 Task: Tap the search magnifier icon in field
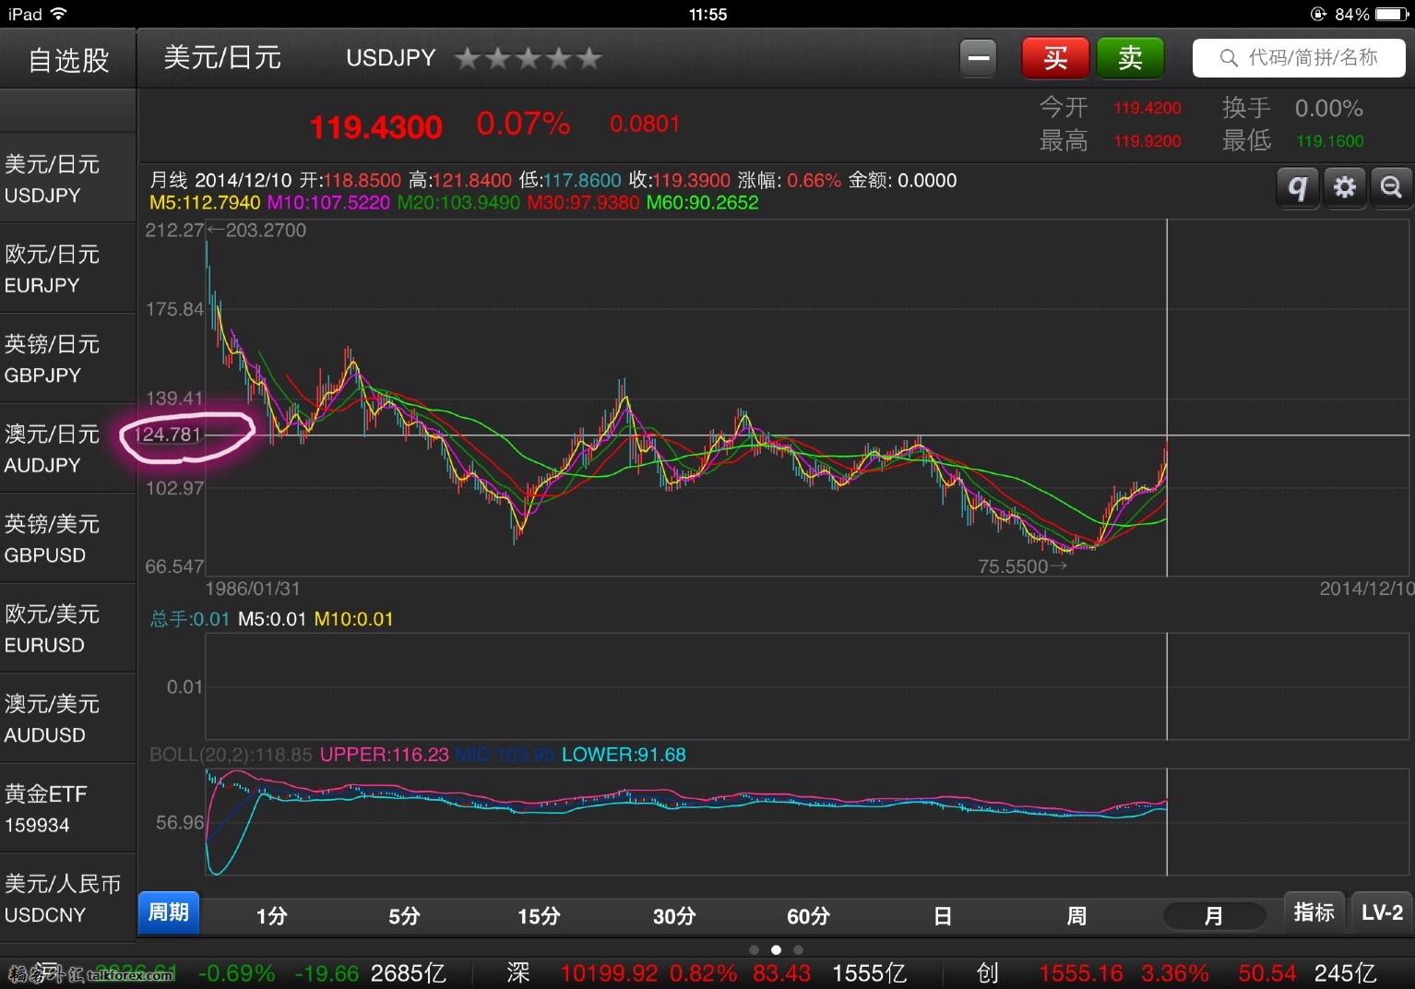pos(1229,58)
